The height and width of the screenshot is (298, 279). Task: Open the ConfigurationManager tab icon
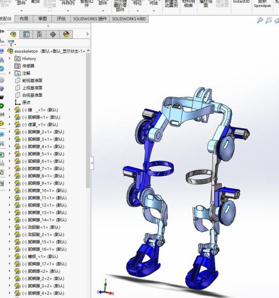pos(39,34)
